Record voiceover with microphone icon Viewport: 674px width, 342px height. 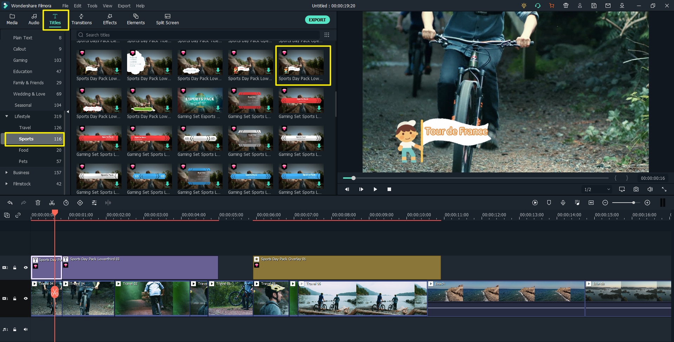click(563, 203)
